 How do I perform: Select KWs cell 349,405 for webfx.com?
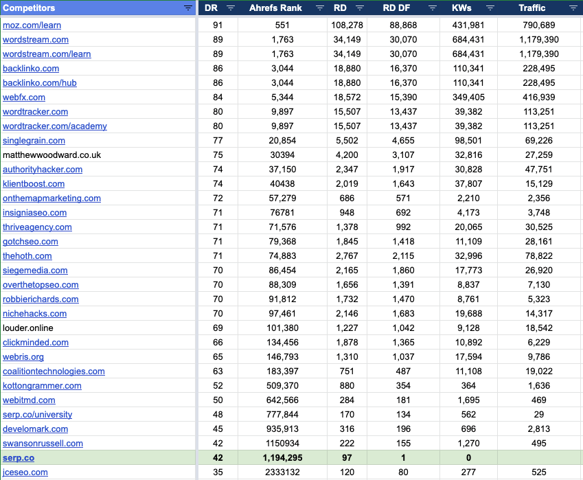(x=468, y=98)
